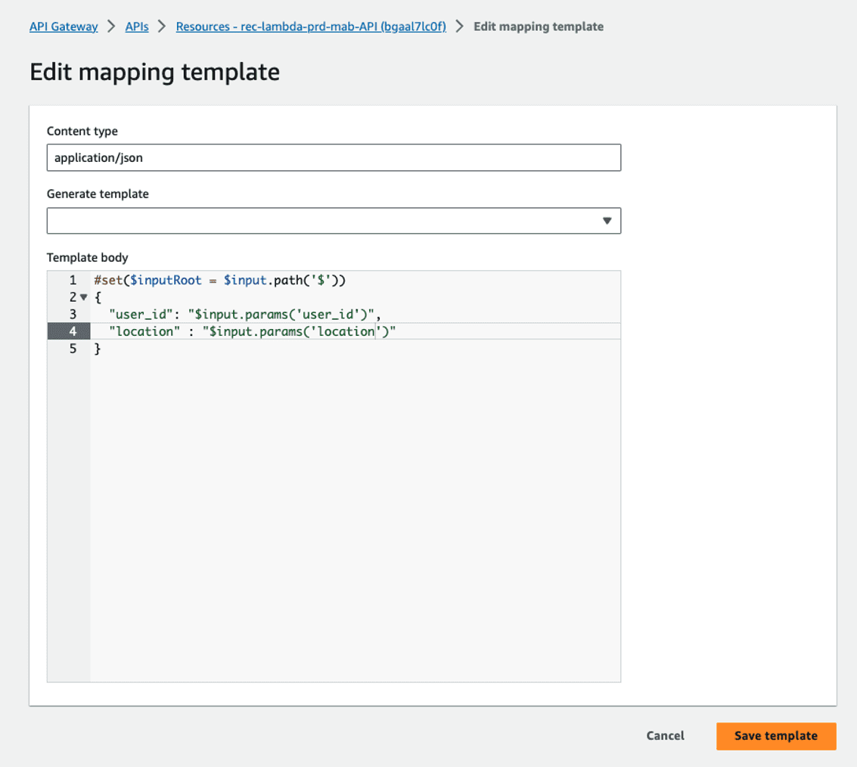Select line number 5 in editor gutter
Screen dimensions: 857x767
tap(73, 349)
